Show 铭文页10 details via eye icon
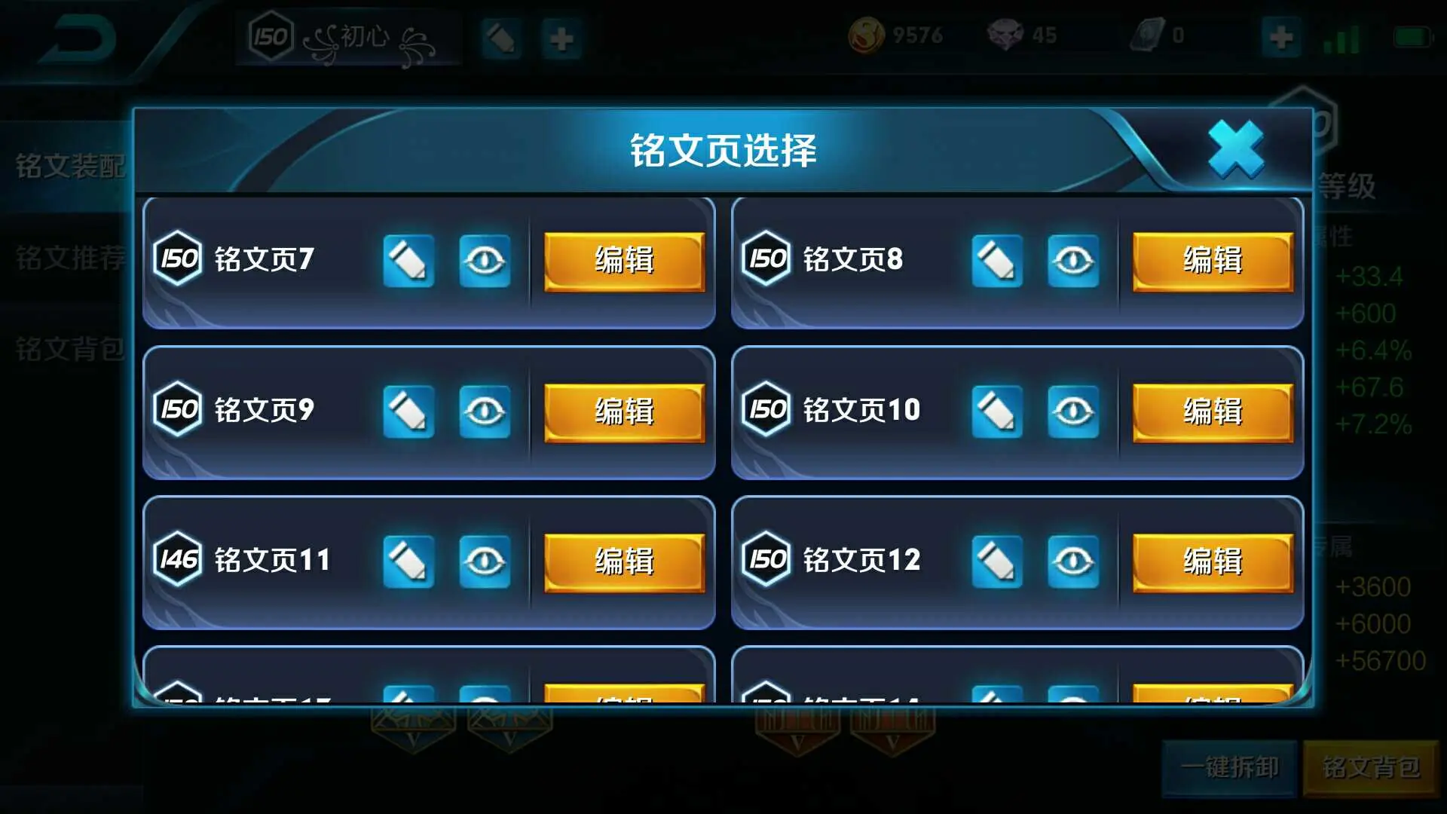 pyautogui.click(x=1073, y=412)
